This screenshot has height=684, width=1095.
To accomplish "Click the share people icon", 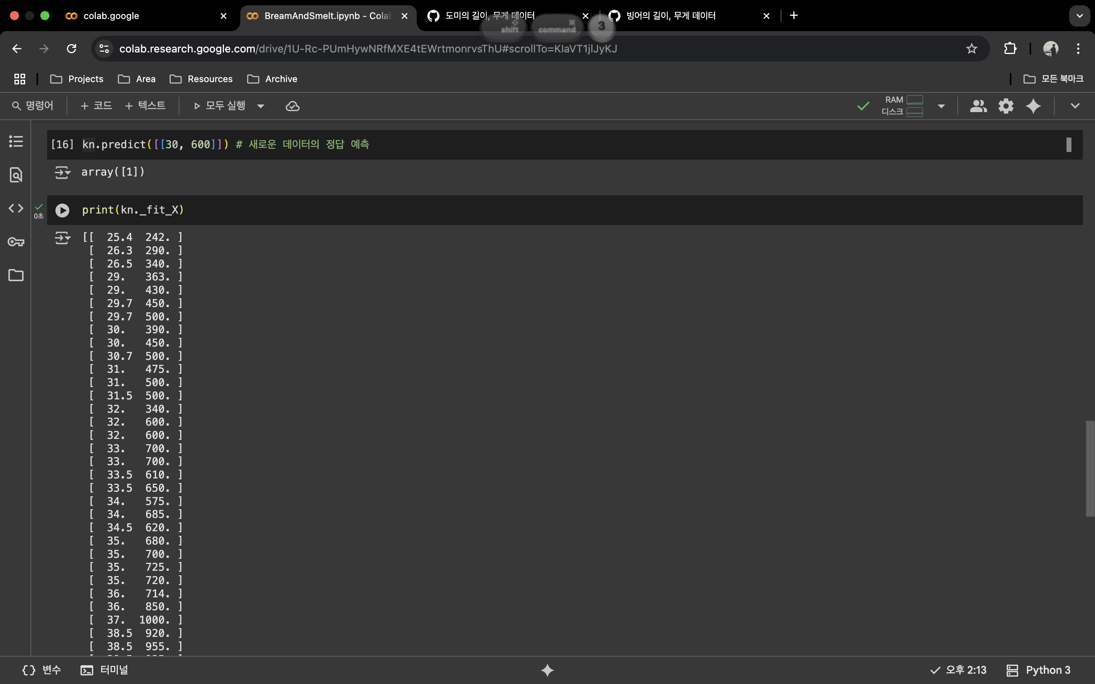I will tap(978, 106).
